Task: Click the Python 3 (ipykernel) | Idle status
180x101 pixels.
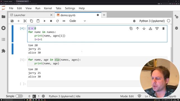Action: pos(65,96)
